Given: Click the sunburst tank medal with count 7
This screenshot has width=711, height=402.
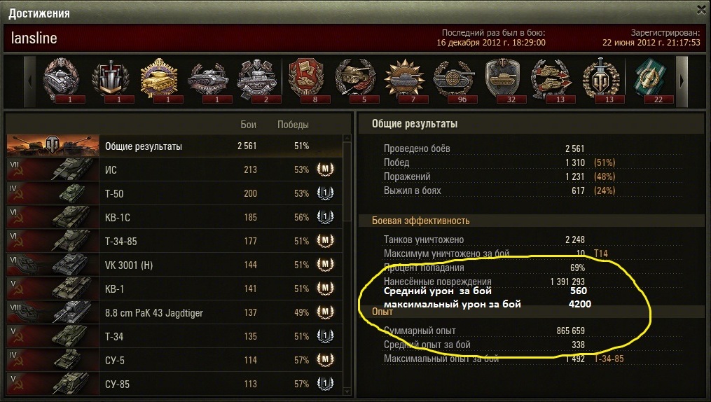Looking at the screenshot, I should (404, 81).
